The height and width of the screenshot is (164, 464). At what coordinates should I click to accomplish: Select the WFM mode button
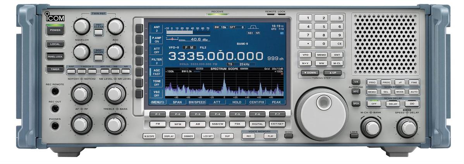pos(177,124)
